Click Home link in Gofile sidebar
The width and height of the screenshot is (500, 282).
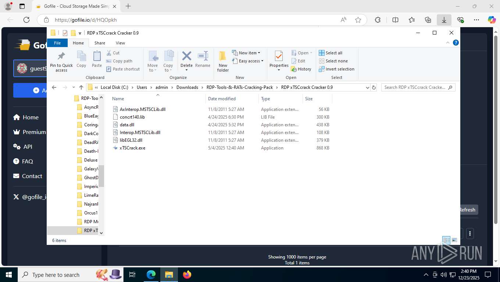[26, 117]
